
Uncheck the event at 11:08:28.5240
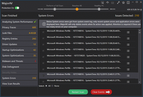tap(43, 51)
